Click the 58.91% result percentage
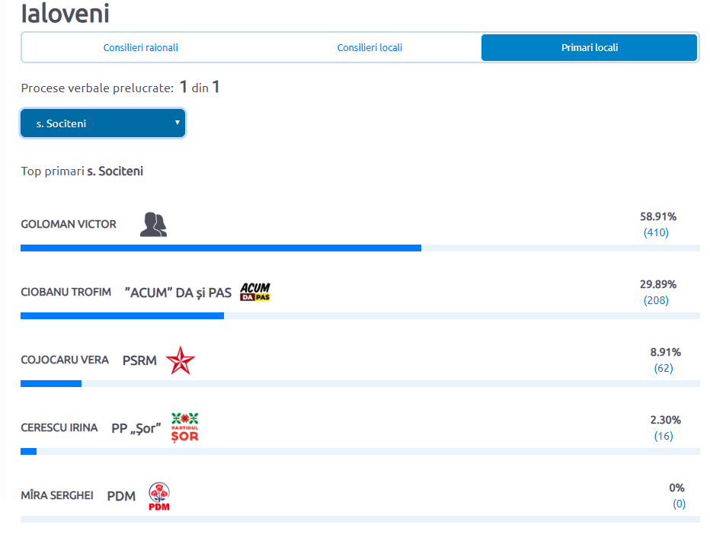The height and width of the screenshot is (544, 710). click(658, 217)
